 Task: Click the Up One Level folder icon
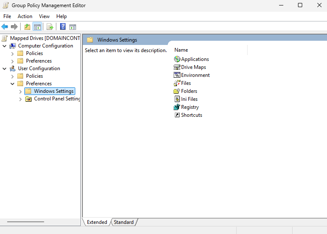click(x=27, y=27)
